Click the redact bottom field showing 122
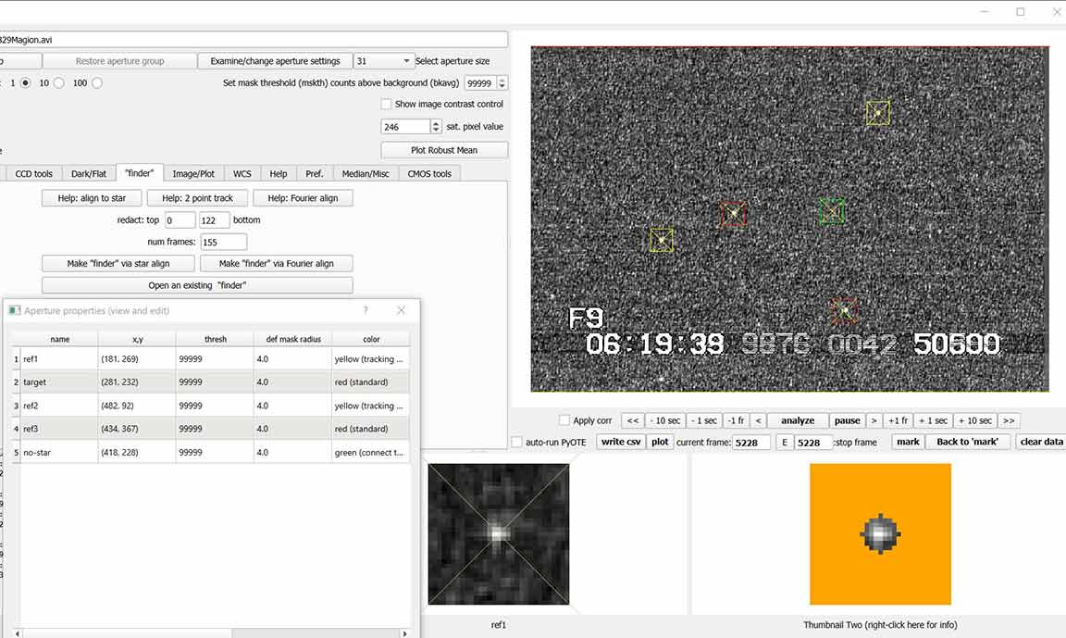 point(214,220)
